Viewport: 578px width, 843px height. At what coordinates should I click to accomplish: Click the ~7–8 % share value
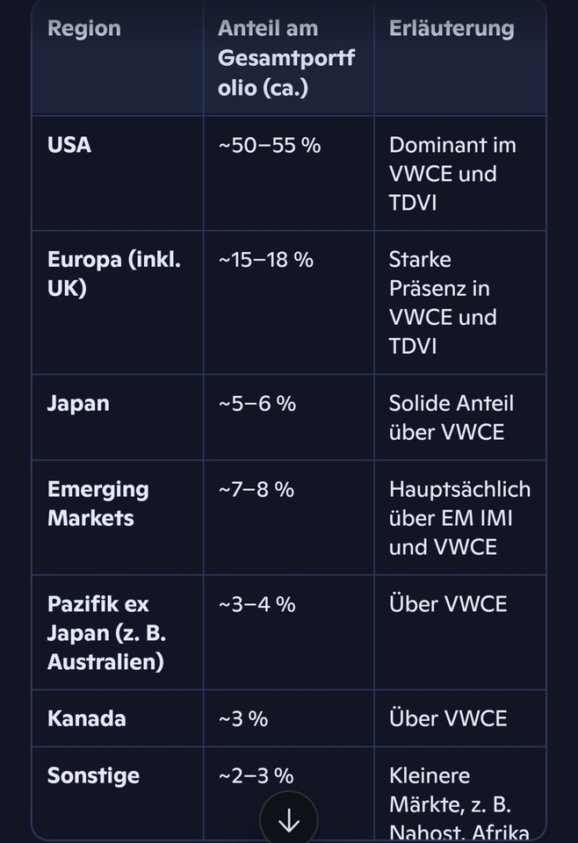click(x=256, y=489)
